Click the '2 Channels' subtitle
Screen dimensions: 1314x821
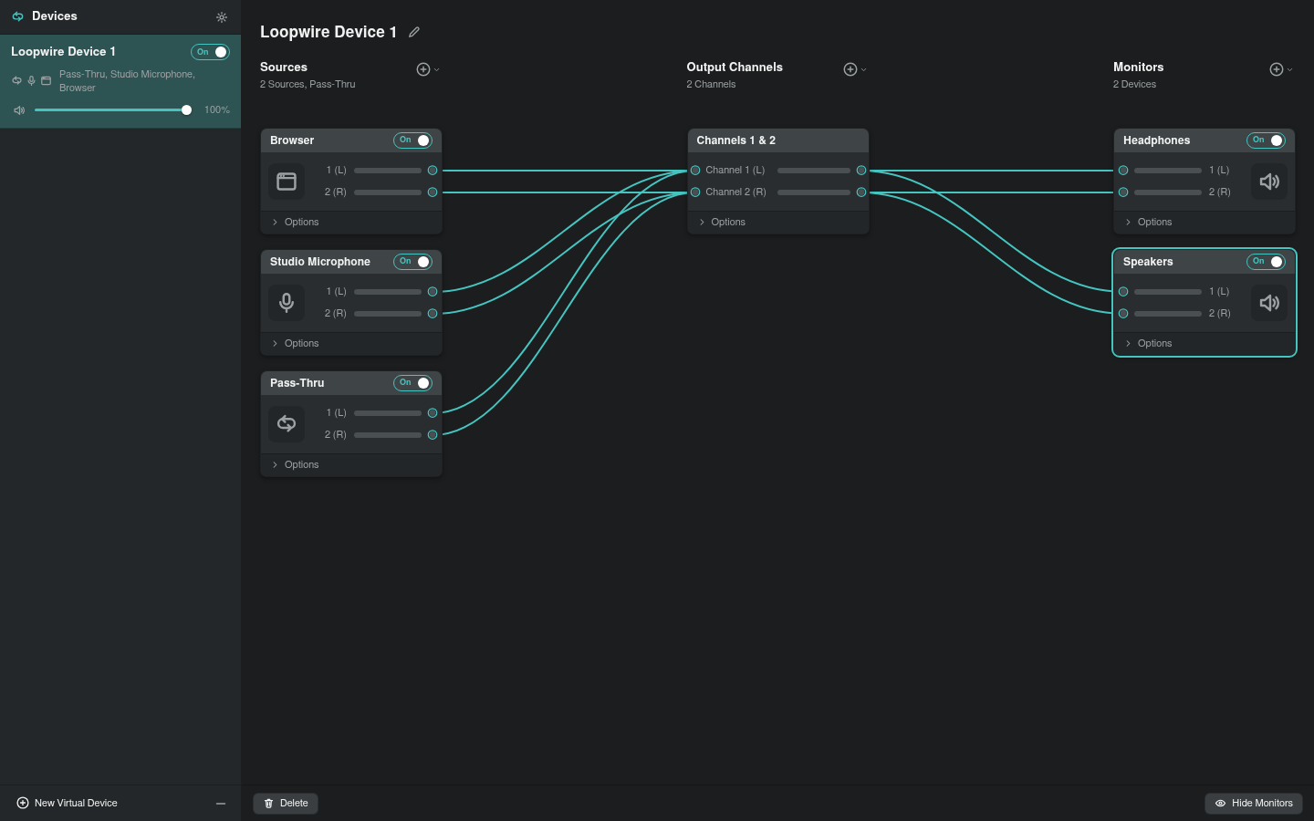(x=711, y=85)
